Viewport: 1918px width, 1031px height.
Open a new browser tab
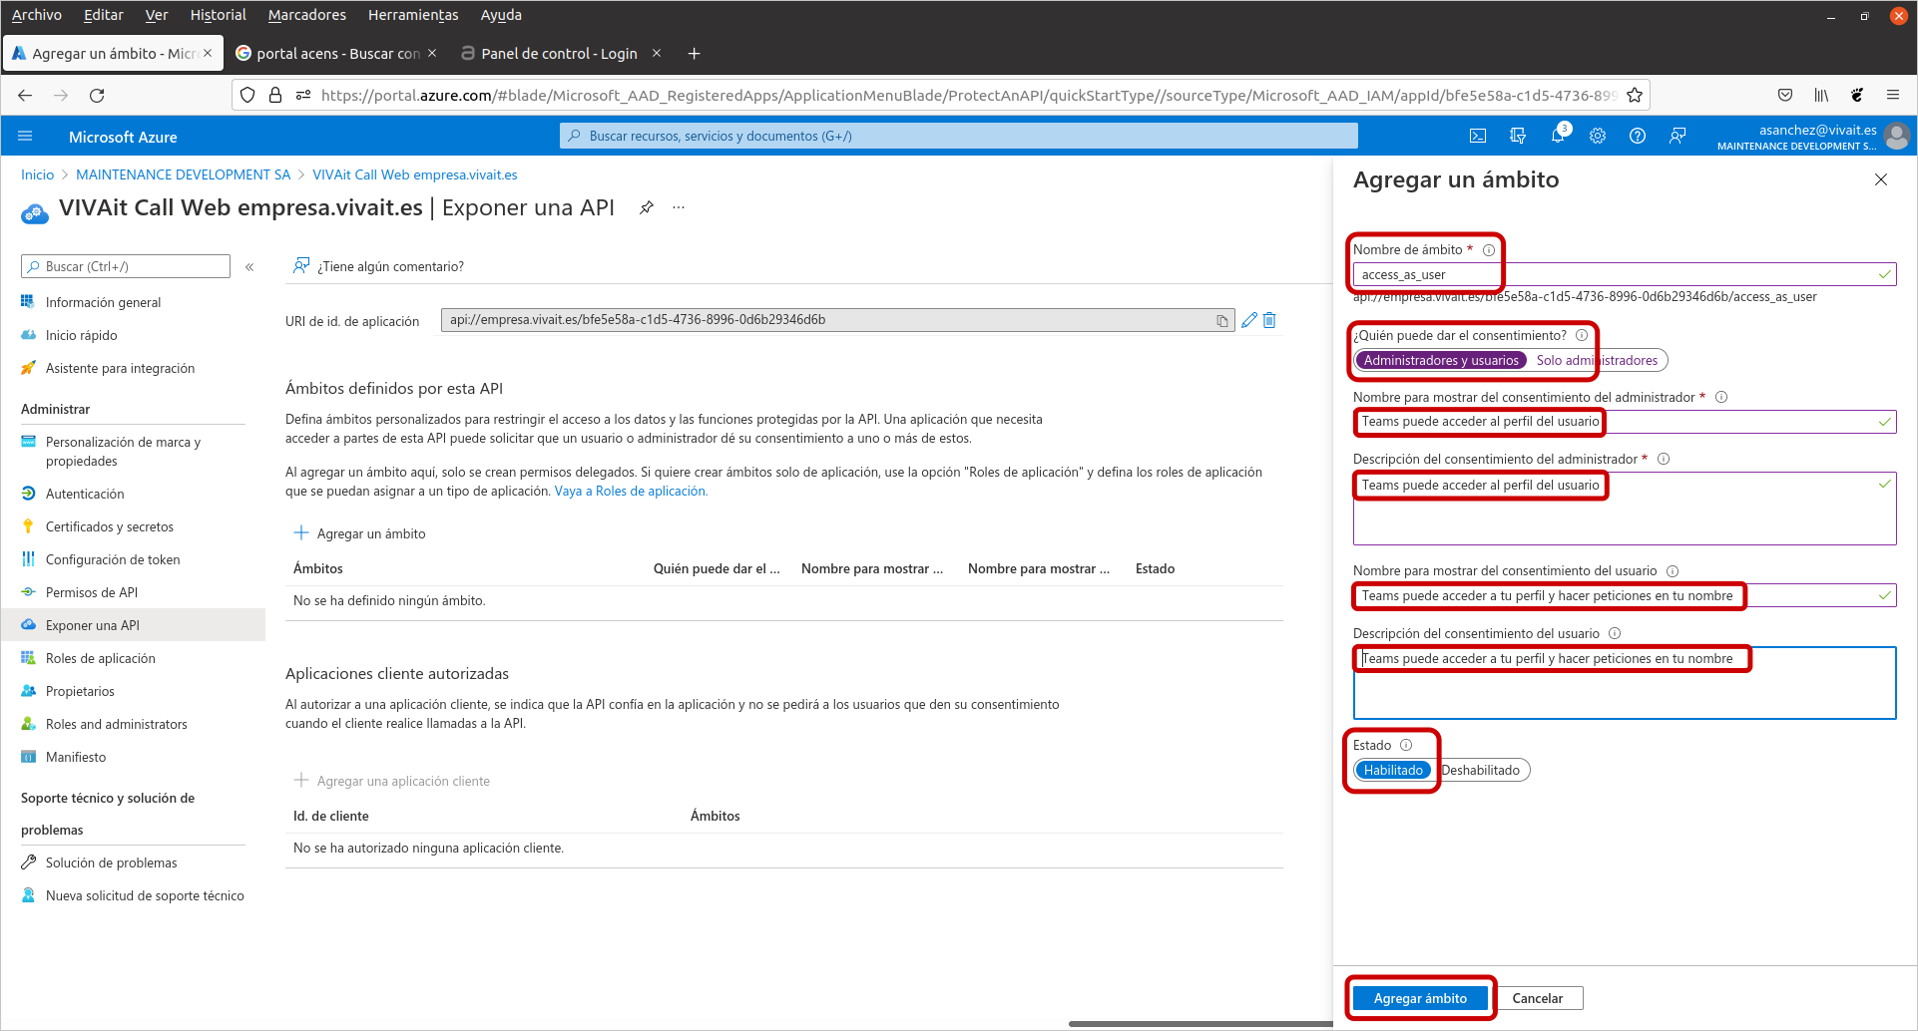(695, 54)
